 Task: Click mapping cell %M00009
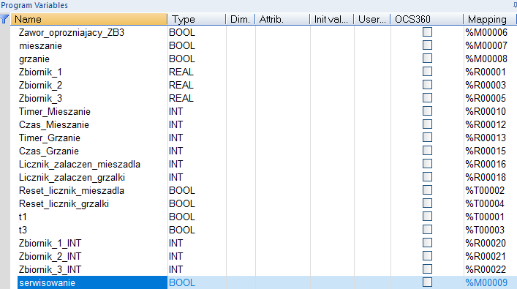click(486, 282)
